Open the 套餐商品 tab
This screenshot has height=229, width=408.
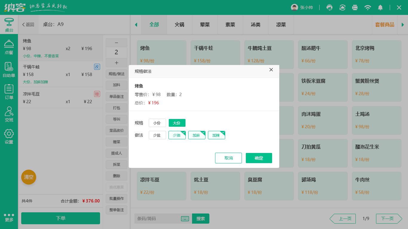click(385, 25)
